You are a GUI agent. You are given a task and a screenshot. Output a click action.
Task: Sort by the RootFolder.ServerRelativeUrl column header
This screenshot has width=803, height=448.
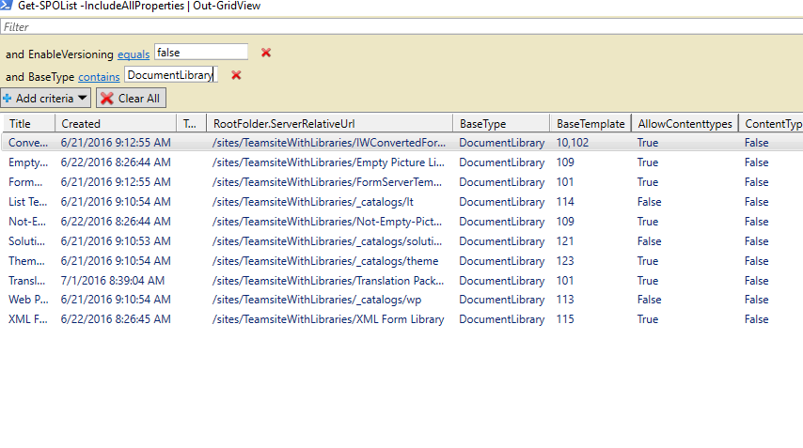pyautogui.click(x=330, y=123)
